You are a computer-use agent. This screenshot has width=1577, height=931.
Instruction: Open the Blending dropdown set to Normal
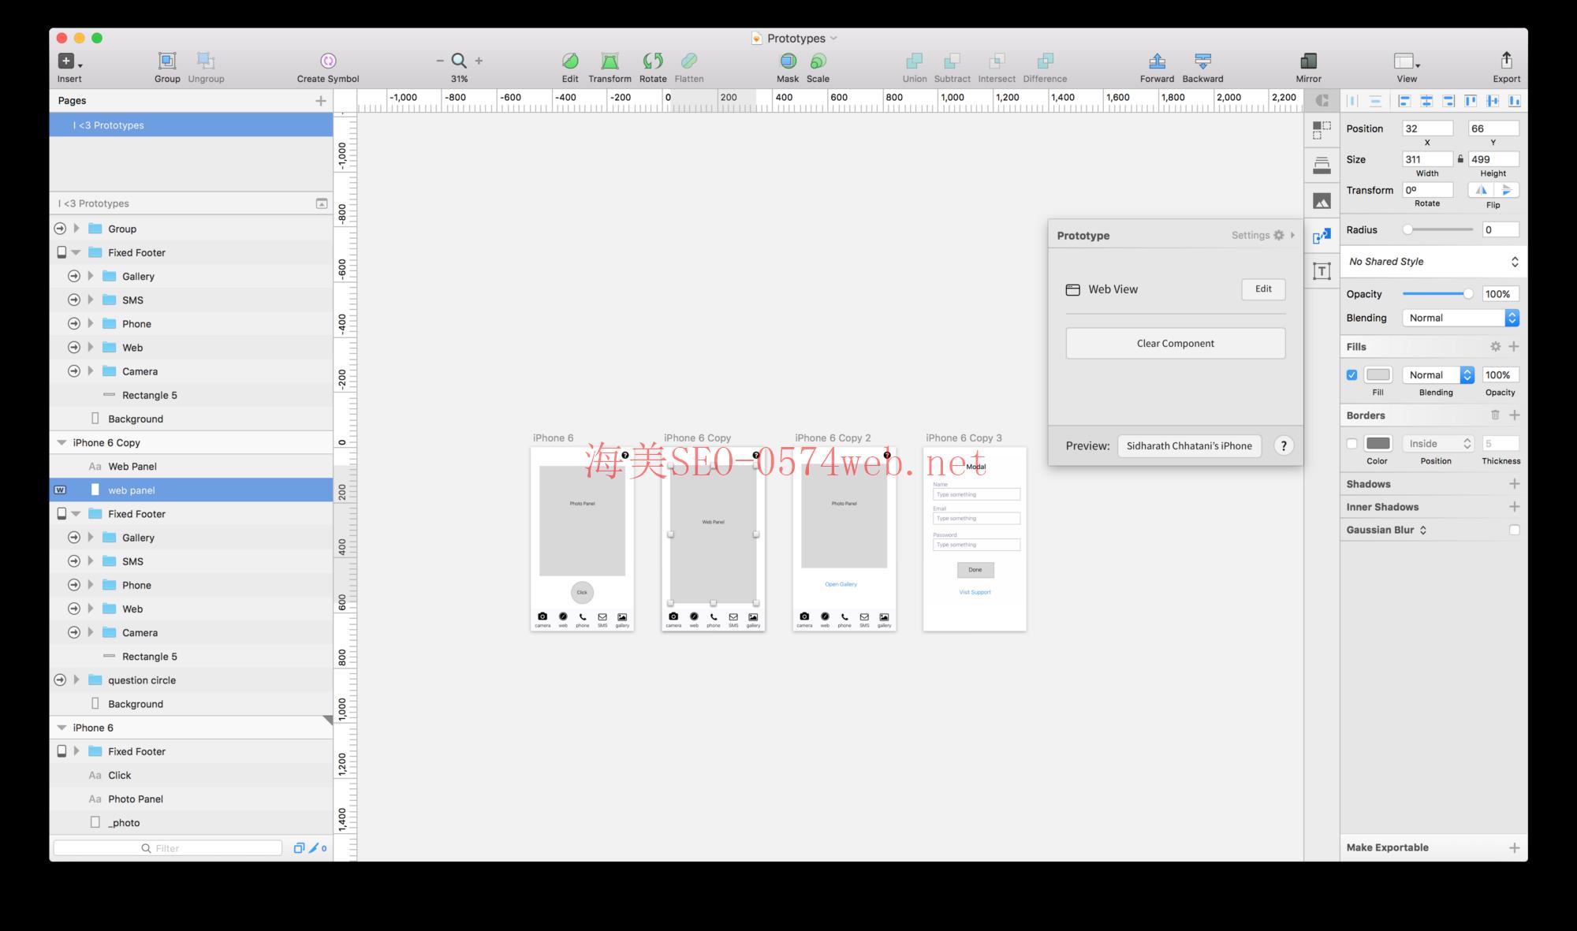tap(1460, 317)
